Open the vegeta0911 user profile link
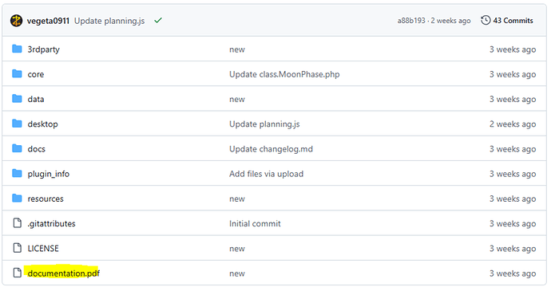This screenshot has width=551, height=287. click(x=48, y=21)
